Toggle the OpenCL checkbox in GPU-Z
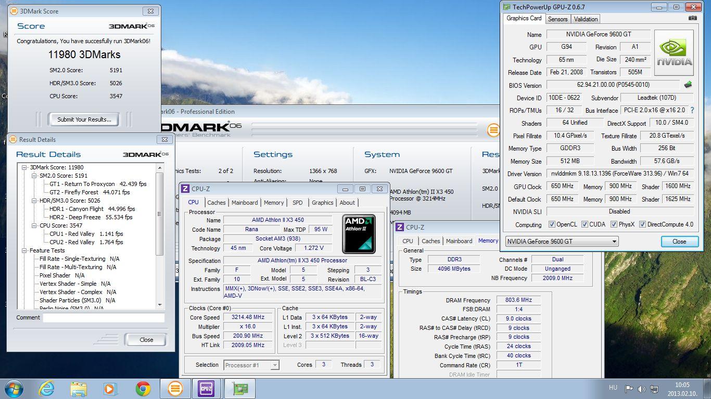Screen dimensions: 711x399 click(552, 224)
